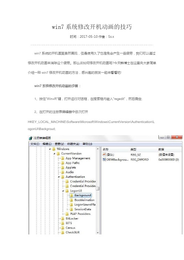Click the PLAP Providers folder icon
Screen dimensions: 184x260
pos(67,214)
